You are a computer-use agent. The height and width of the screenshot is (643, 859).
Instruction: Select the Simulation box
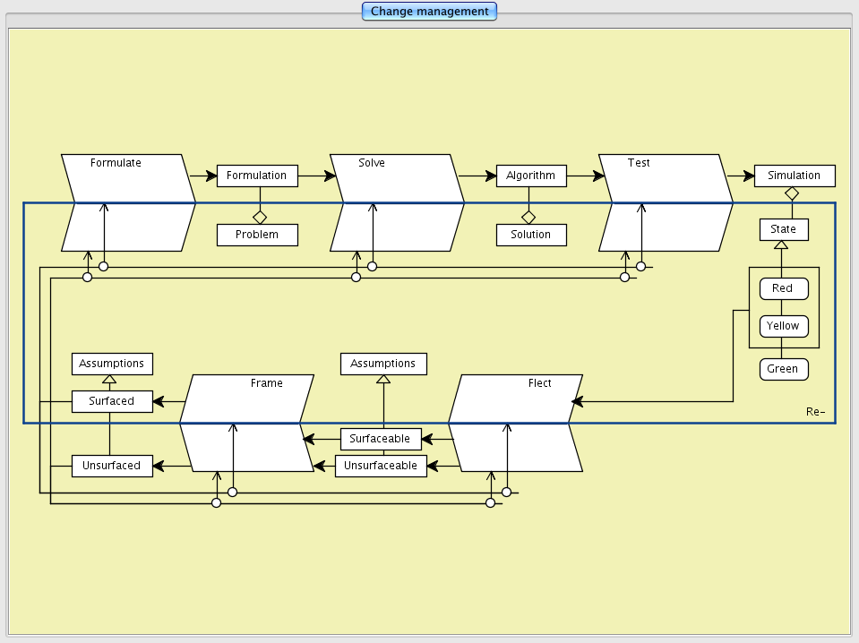(794, 176)
